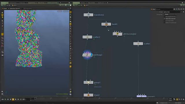
Task: Select the scatter node on the right branch
Action: tap(138, 44)
